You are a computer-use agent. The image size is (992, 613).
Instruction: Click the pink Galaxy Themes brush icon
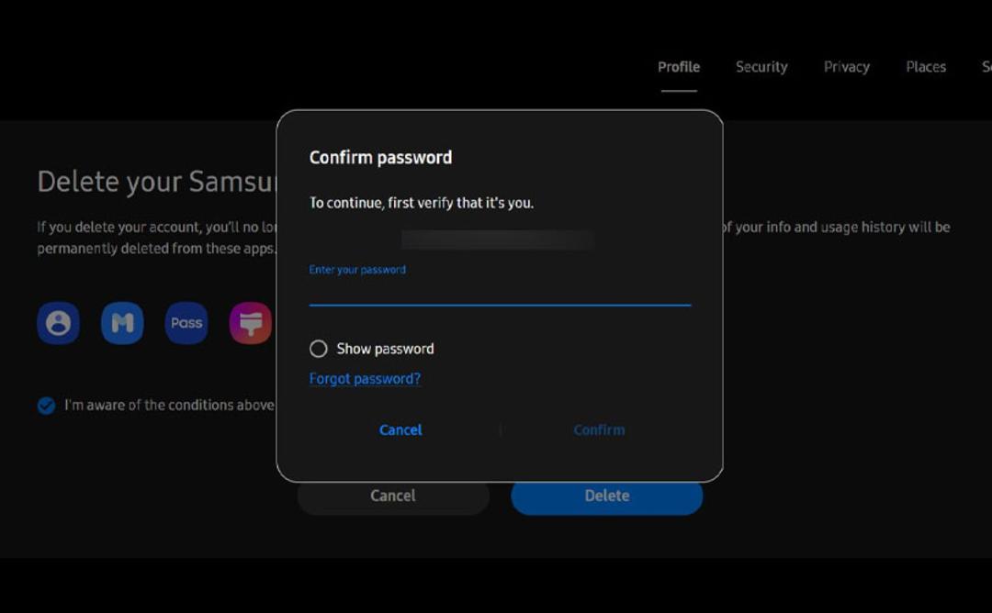(251, 323)
